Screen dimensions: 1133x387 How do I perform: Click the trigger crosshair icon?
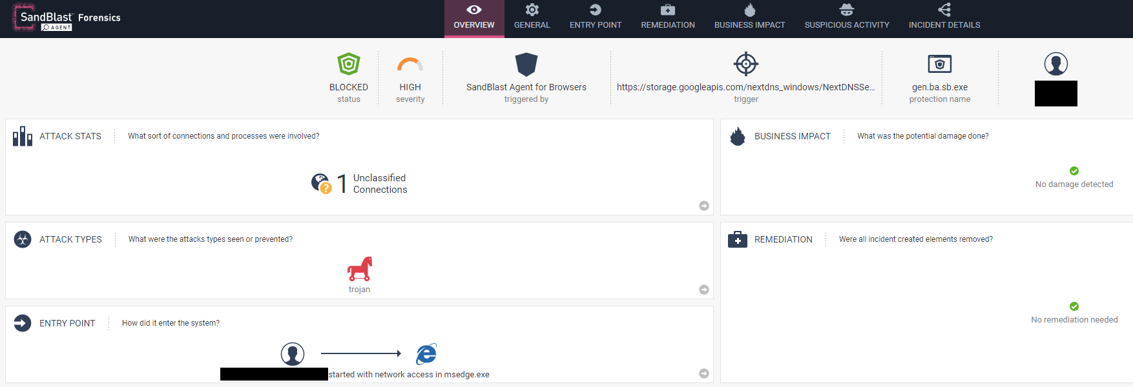pos(746,64)
